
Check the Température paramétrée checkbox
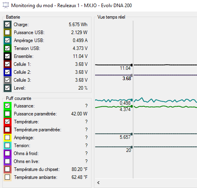coord(8,130)
